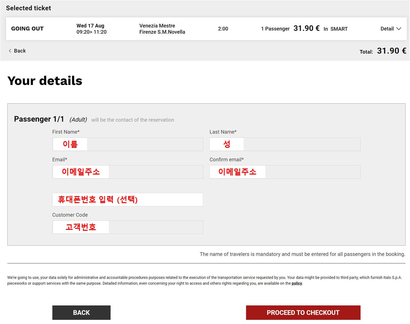
Task: Focus the Confirm email input field
Action: pos(285,172)
